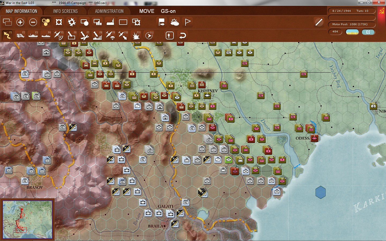This screenshot has height=241, width=386.
Task: Click the date 8/24/1944 field
Action: tap(342, 11)
